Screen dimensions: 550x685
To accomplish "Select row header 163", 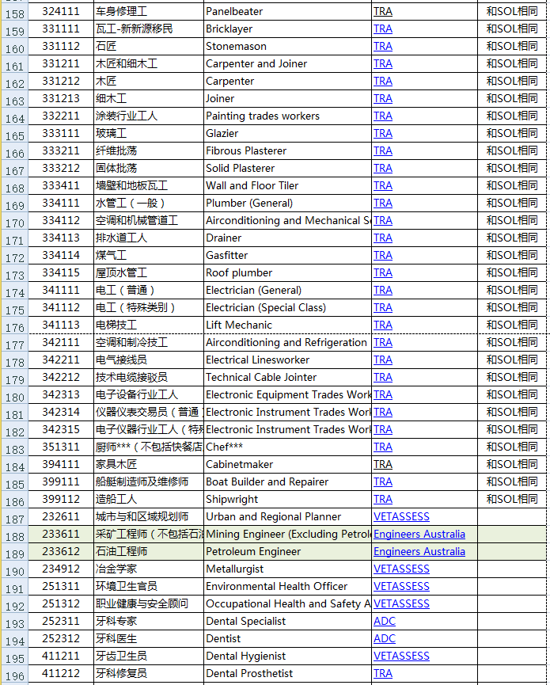I will tap(15, 99).
